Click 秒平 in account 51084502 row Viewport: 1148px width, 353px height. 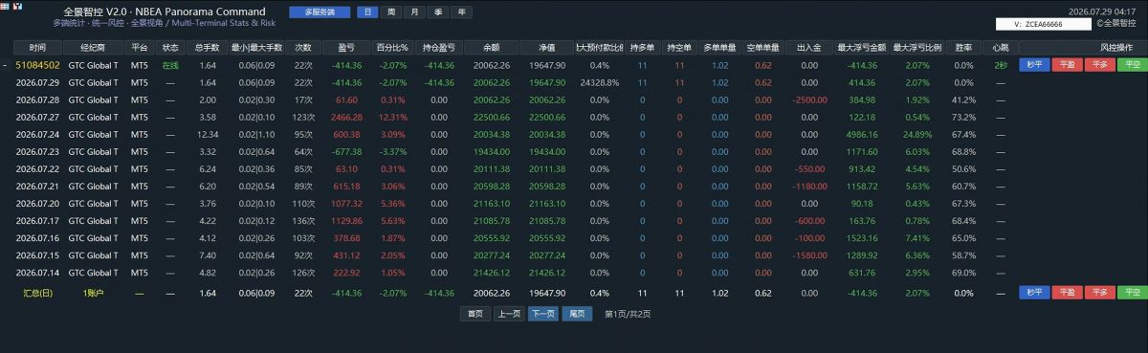point(1033,65)
